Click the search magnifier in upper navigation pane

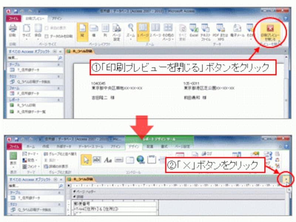coord(60,58)
